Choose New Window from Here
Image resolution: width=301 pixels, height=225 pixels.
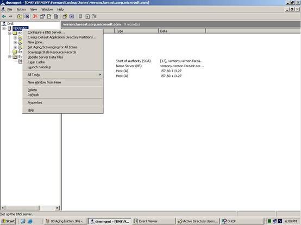[x=63, y=82]
